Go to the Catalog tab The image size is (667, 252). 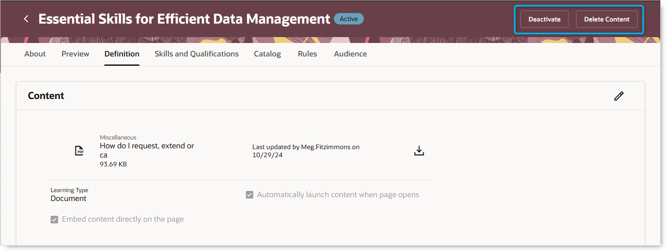tap(267, 54)
